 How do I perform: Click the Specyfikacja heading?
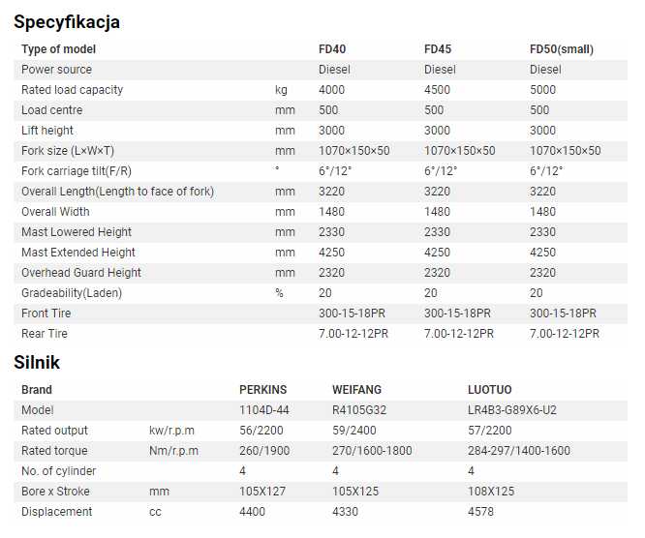pyautogui.click(x=67, y=22)
